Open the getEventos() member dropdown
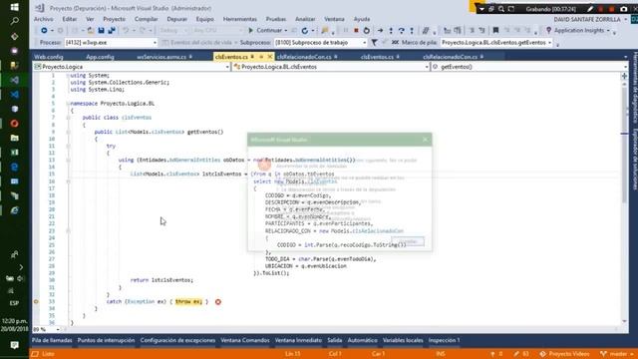Image resolution: width=638 pixels, height=359 pixels. (x=529, y=67)
